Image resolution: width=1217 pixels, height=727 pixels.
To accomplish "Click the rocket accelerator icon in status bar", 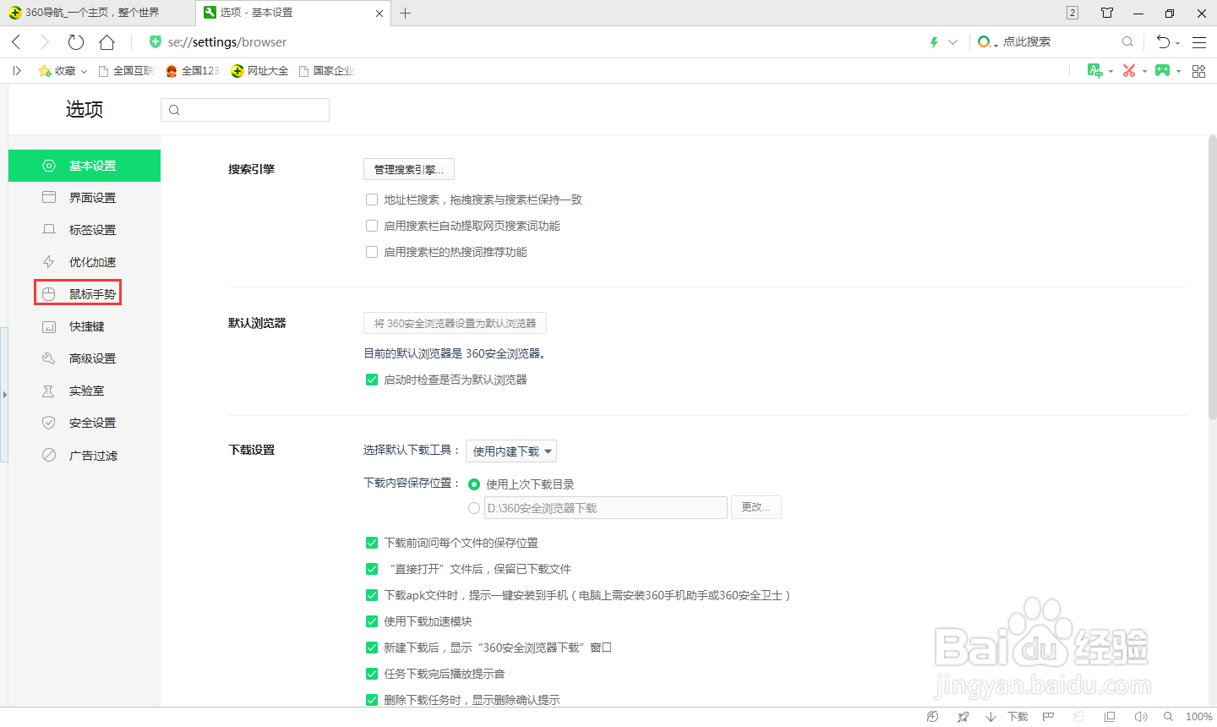I will point(963,717).
